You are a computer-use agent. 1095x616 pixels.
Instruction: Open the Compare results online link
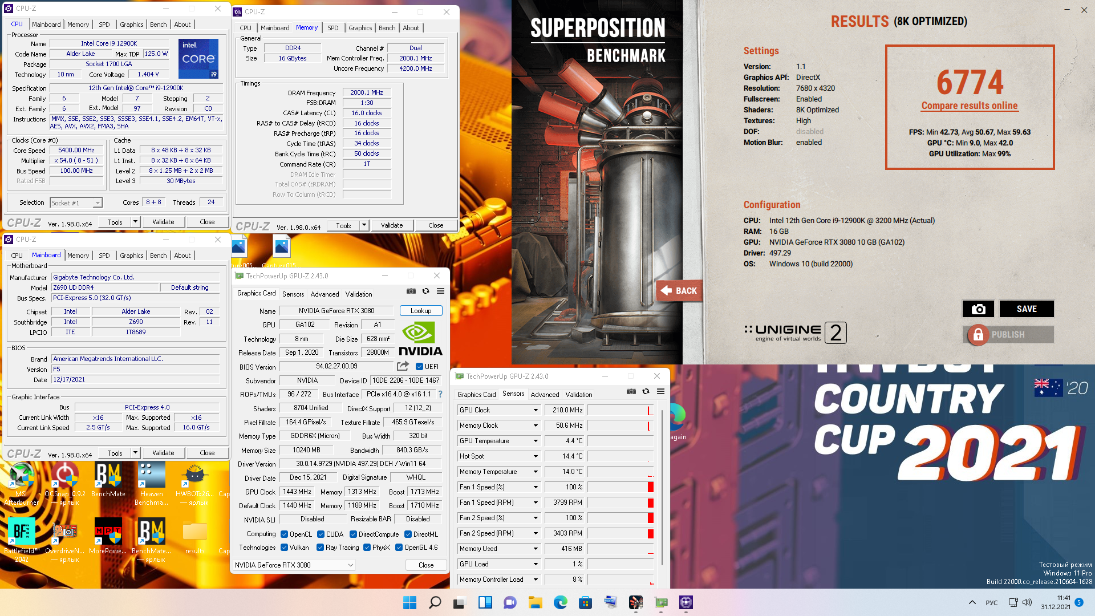(x=970, y=106)
